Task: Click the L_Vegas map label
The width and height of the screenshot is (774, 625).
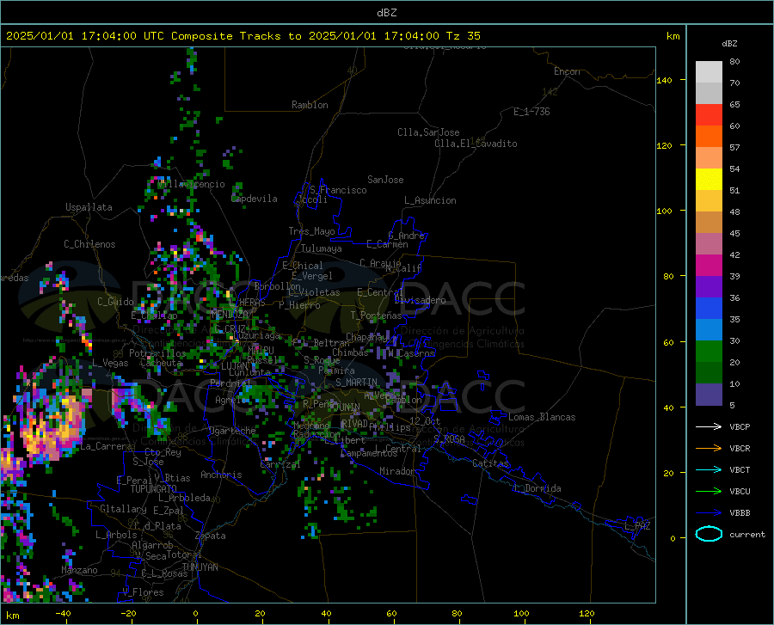Action: [110, 363]
